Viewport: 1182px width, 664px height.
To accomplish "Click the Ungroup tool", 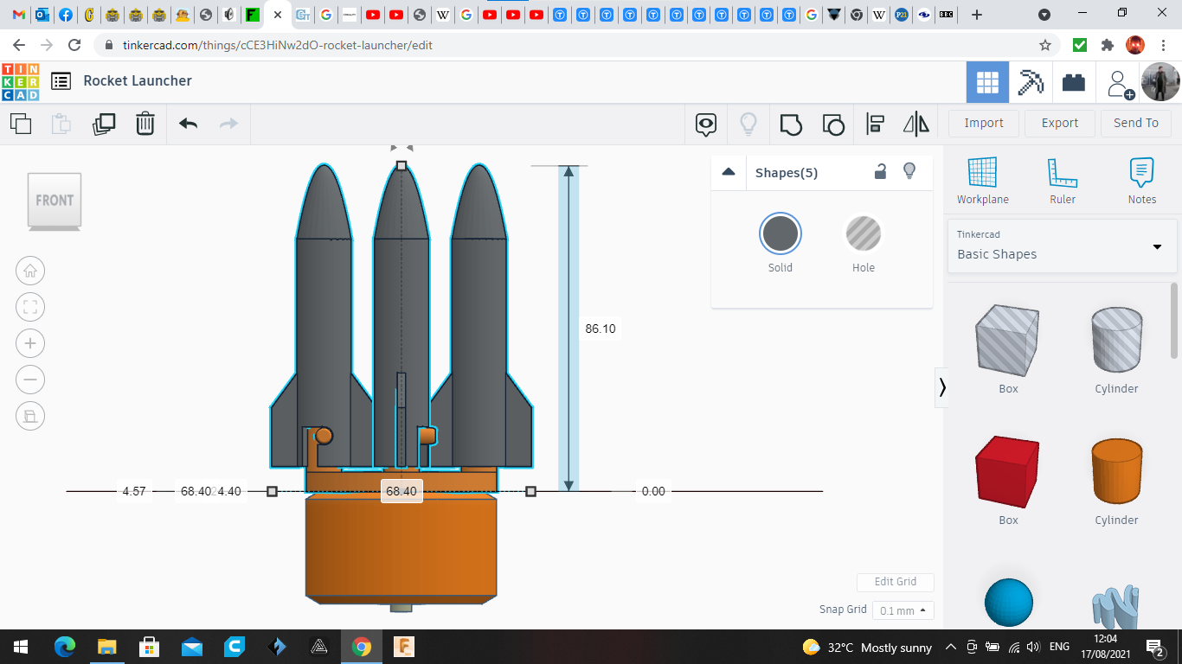I will point(832,124).
